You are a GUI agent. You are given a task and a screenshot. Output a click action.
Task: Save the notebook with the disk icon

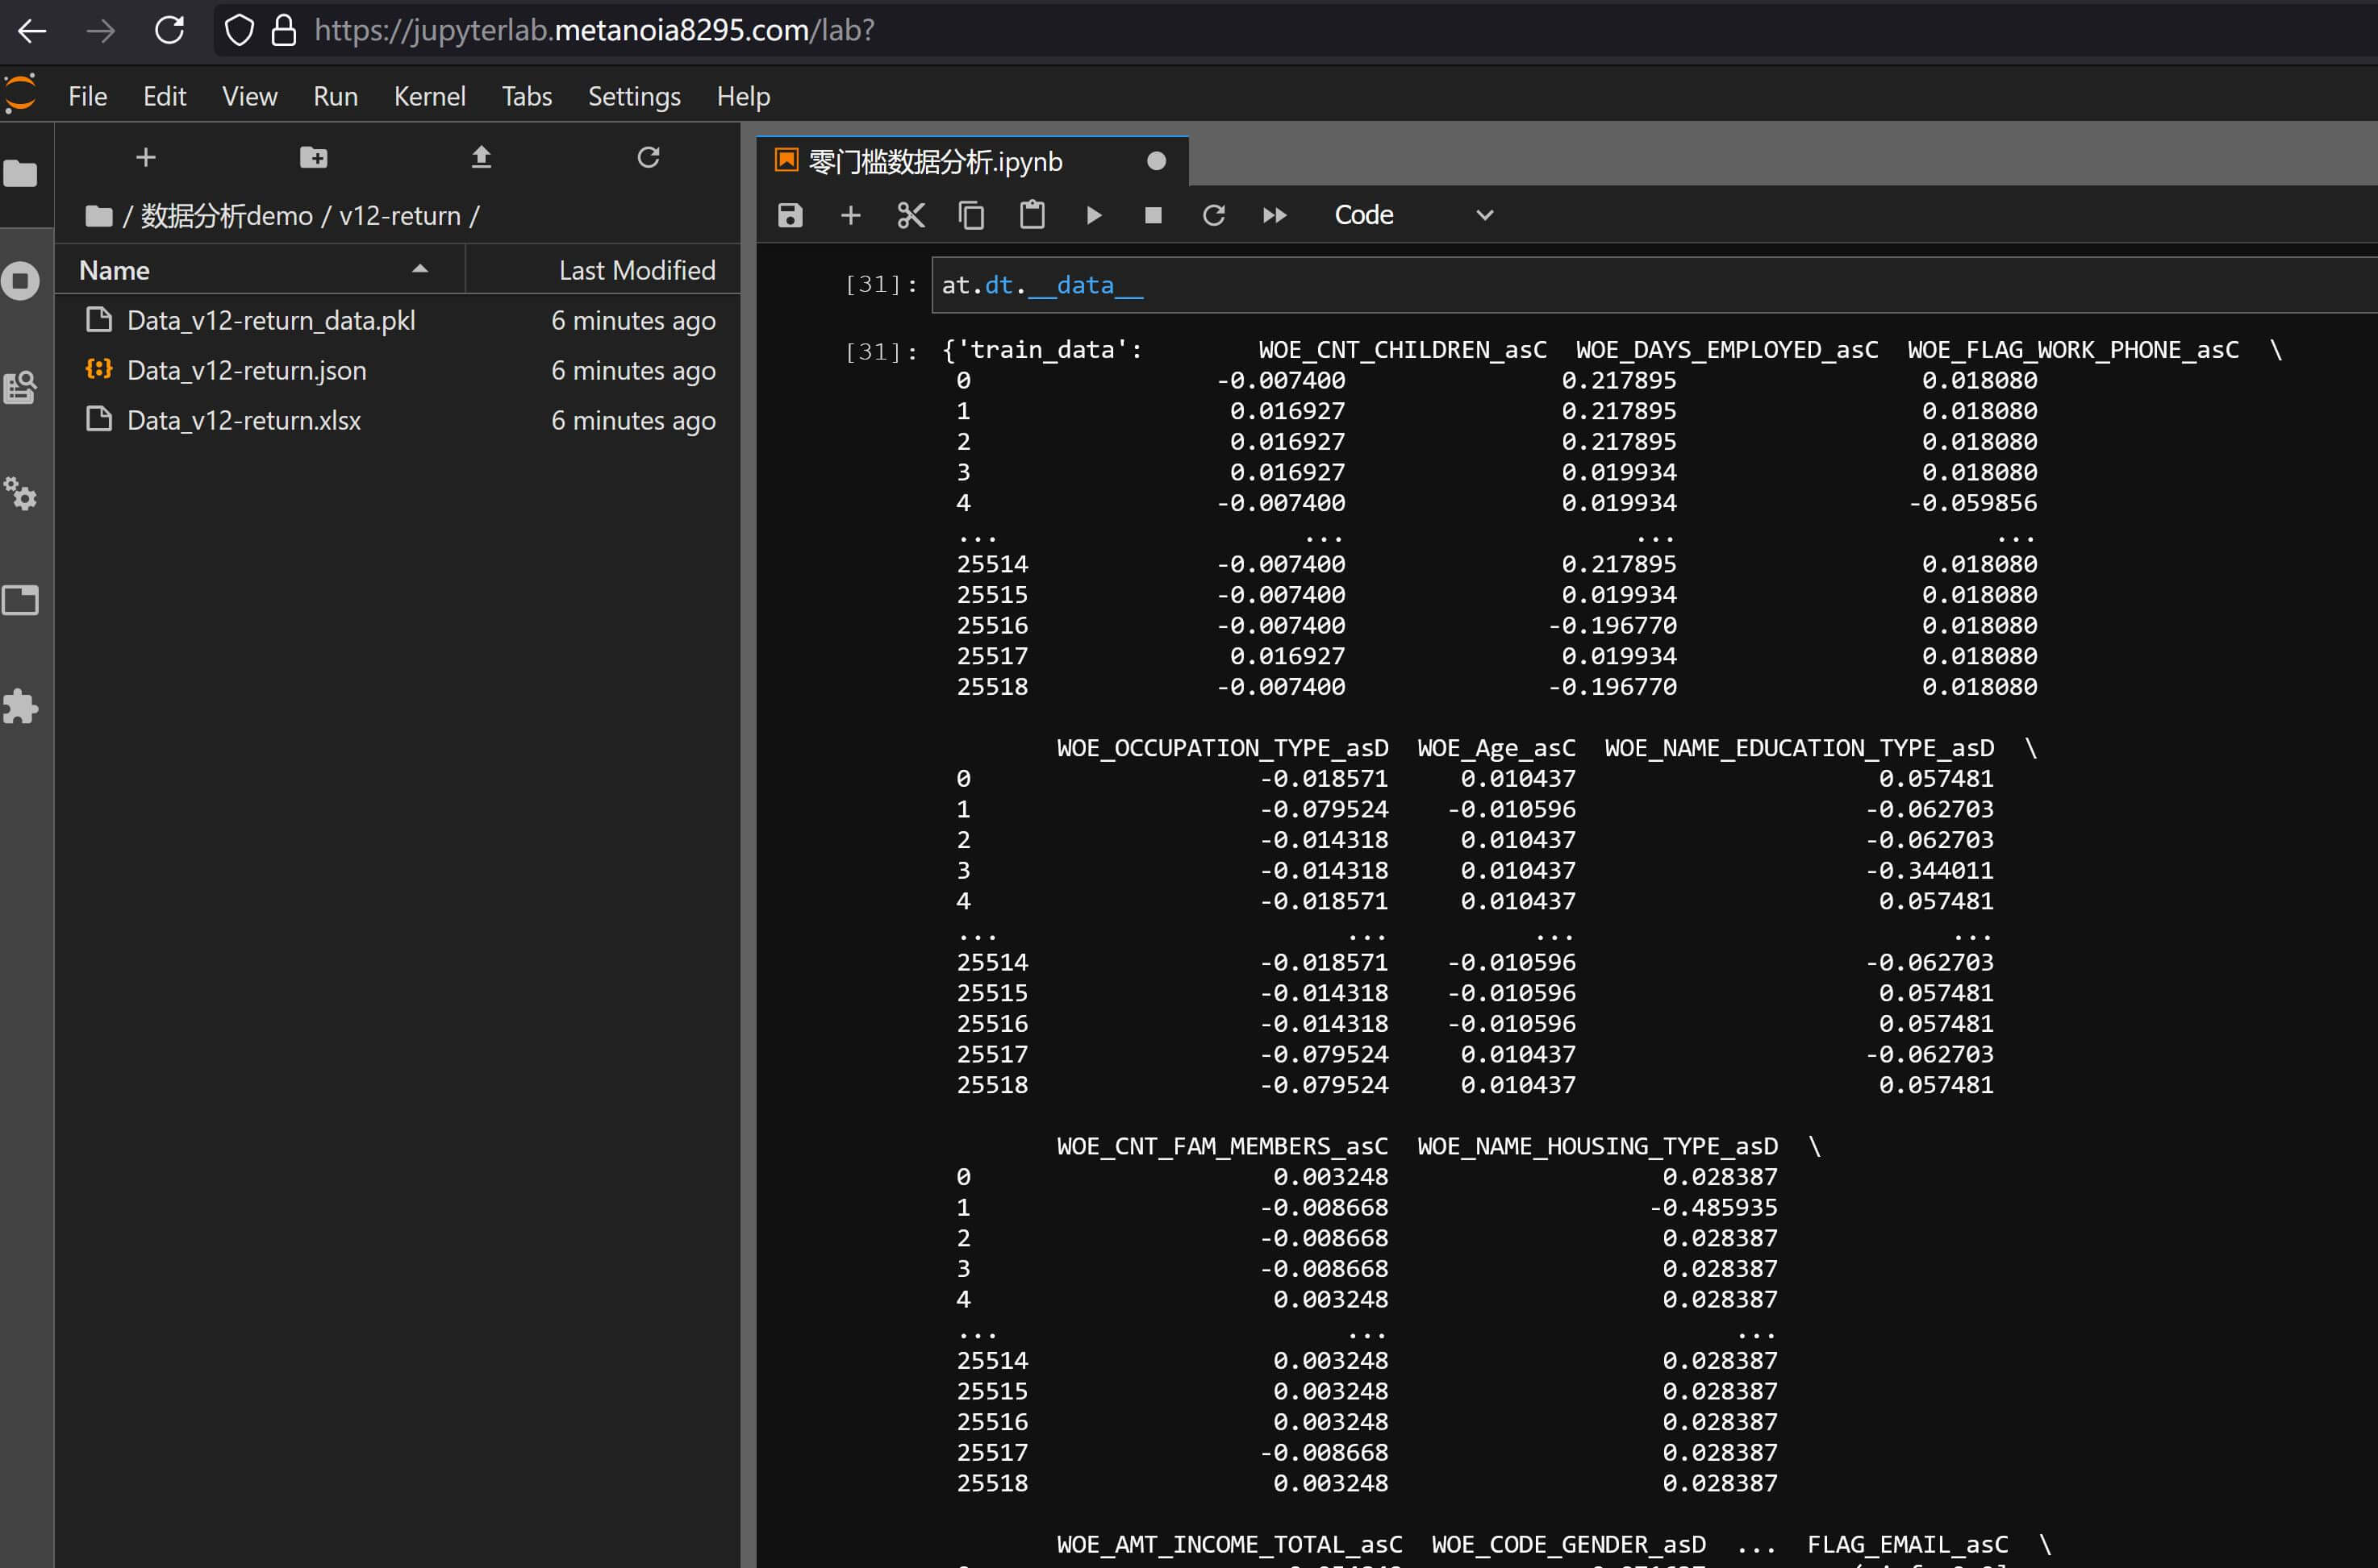coord(791,215)
